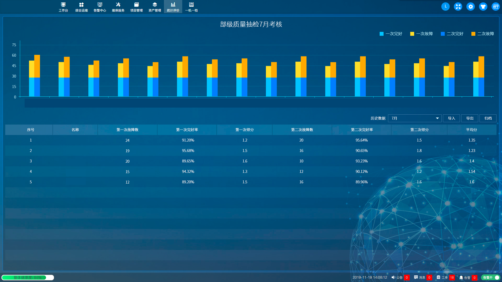Image resolution: width=502 pixels, height=282 pixels.
Task: Open the 维保服务 maintenance icon
Action: (x=118, y=7)
